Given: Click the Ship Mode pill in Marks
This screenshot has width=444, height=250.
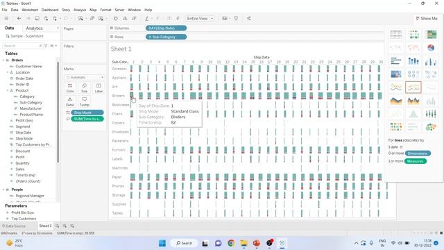Looking at the screenshot, I should 87,112.
